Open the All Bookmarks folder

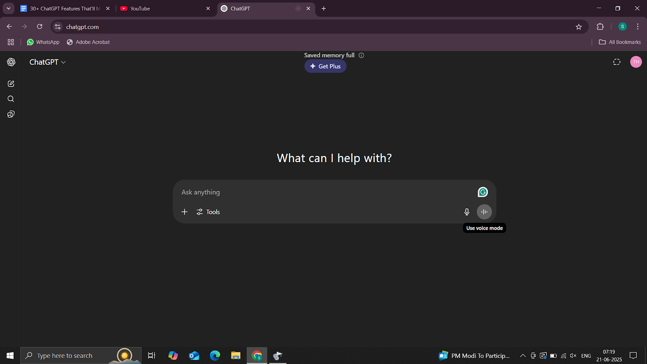[x=620, y=42]
